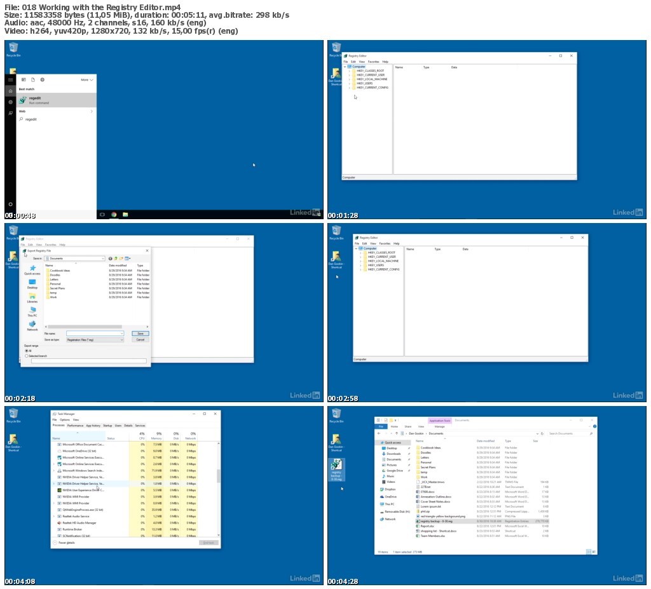The image size is (651, 589).
Task: Click the End task button in Task Manager
Action: pos(209,543)
